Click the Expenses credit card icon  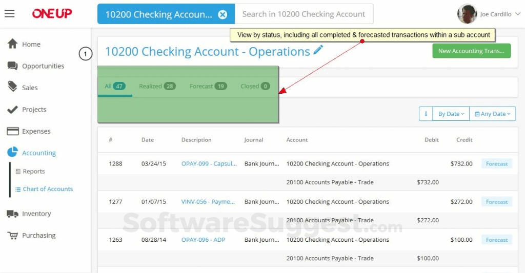pyautogui.click(x=13, y=131)
